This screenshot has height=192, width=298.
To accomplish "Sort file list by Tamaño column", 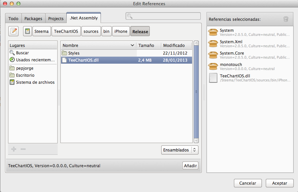I will (x=148, y=45).
